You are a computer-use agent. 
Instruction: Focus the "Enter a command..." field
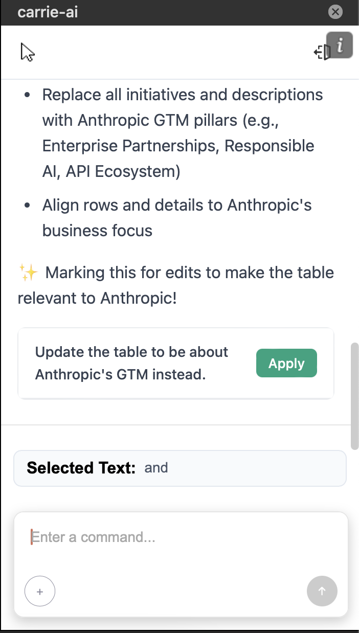[x=181, y=537]
